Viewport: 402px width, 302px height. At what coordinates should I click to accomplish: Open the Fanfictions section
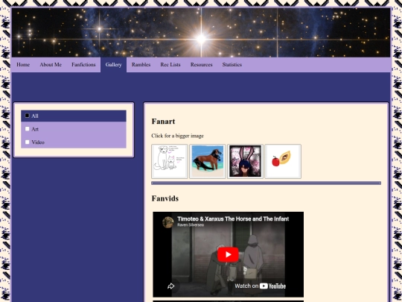click(x=83, y=65)
